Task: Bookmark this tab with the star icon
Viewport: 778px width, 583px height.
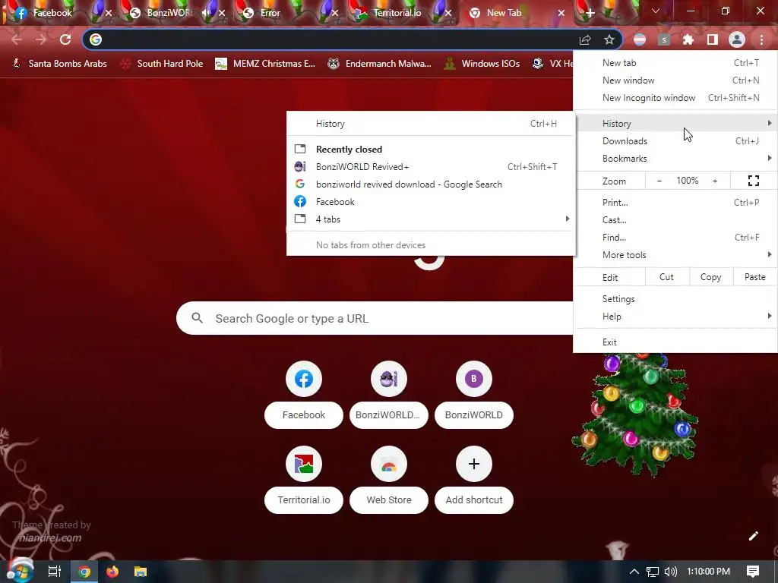Action: pos(609,39)
